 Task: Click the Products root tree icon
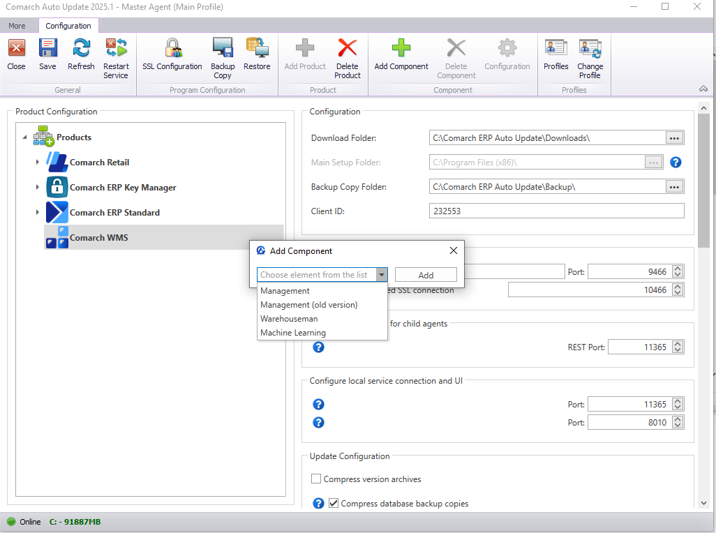[x=44, y=136]
